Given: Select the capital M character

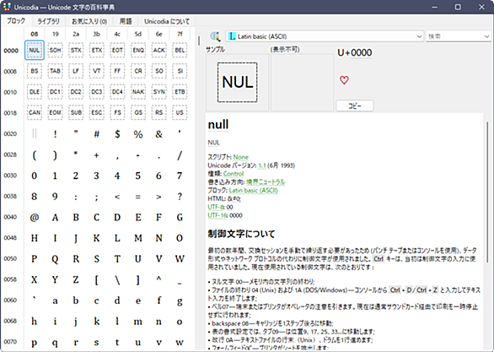Looking at the screenshot, I should 138,238.
